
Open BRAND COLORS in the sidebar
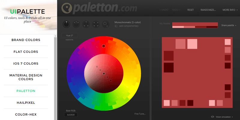click(x=26, y=40)
